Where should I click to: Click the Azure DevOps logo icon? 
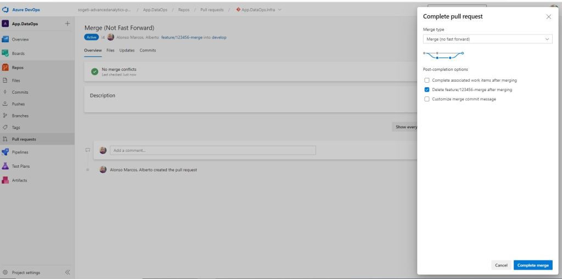pos(6,10)
